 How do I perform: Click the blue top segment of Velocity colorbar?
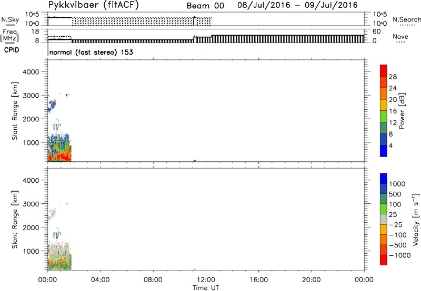[384, 179]
